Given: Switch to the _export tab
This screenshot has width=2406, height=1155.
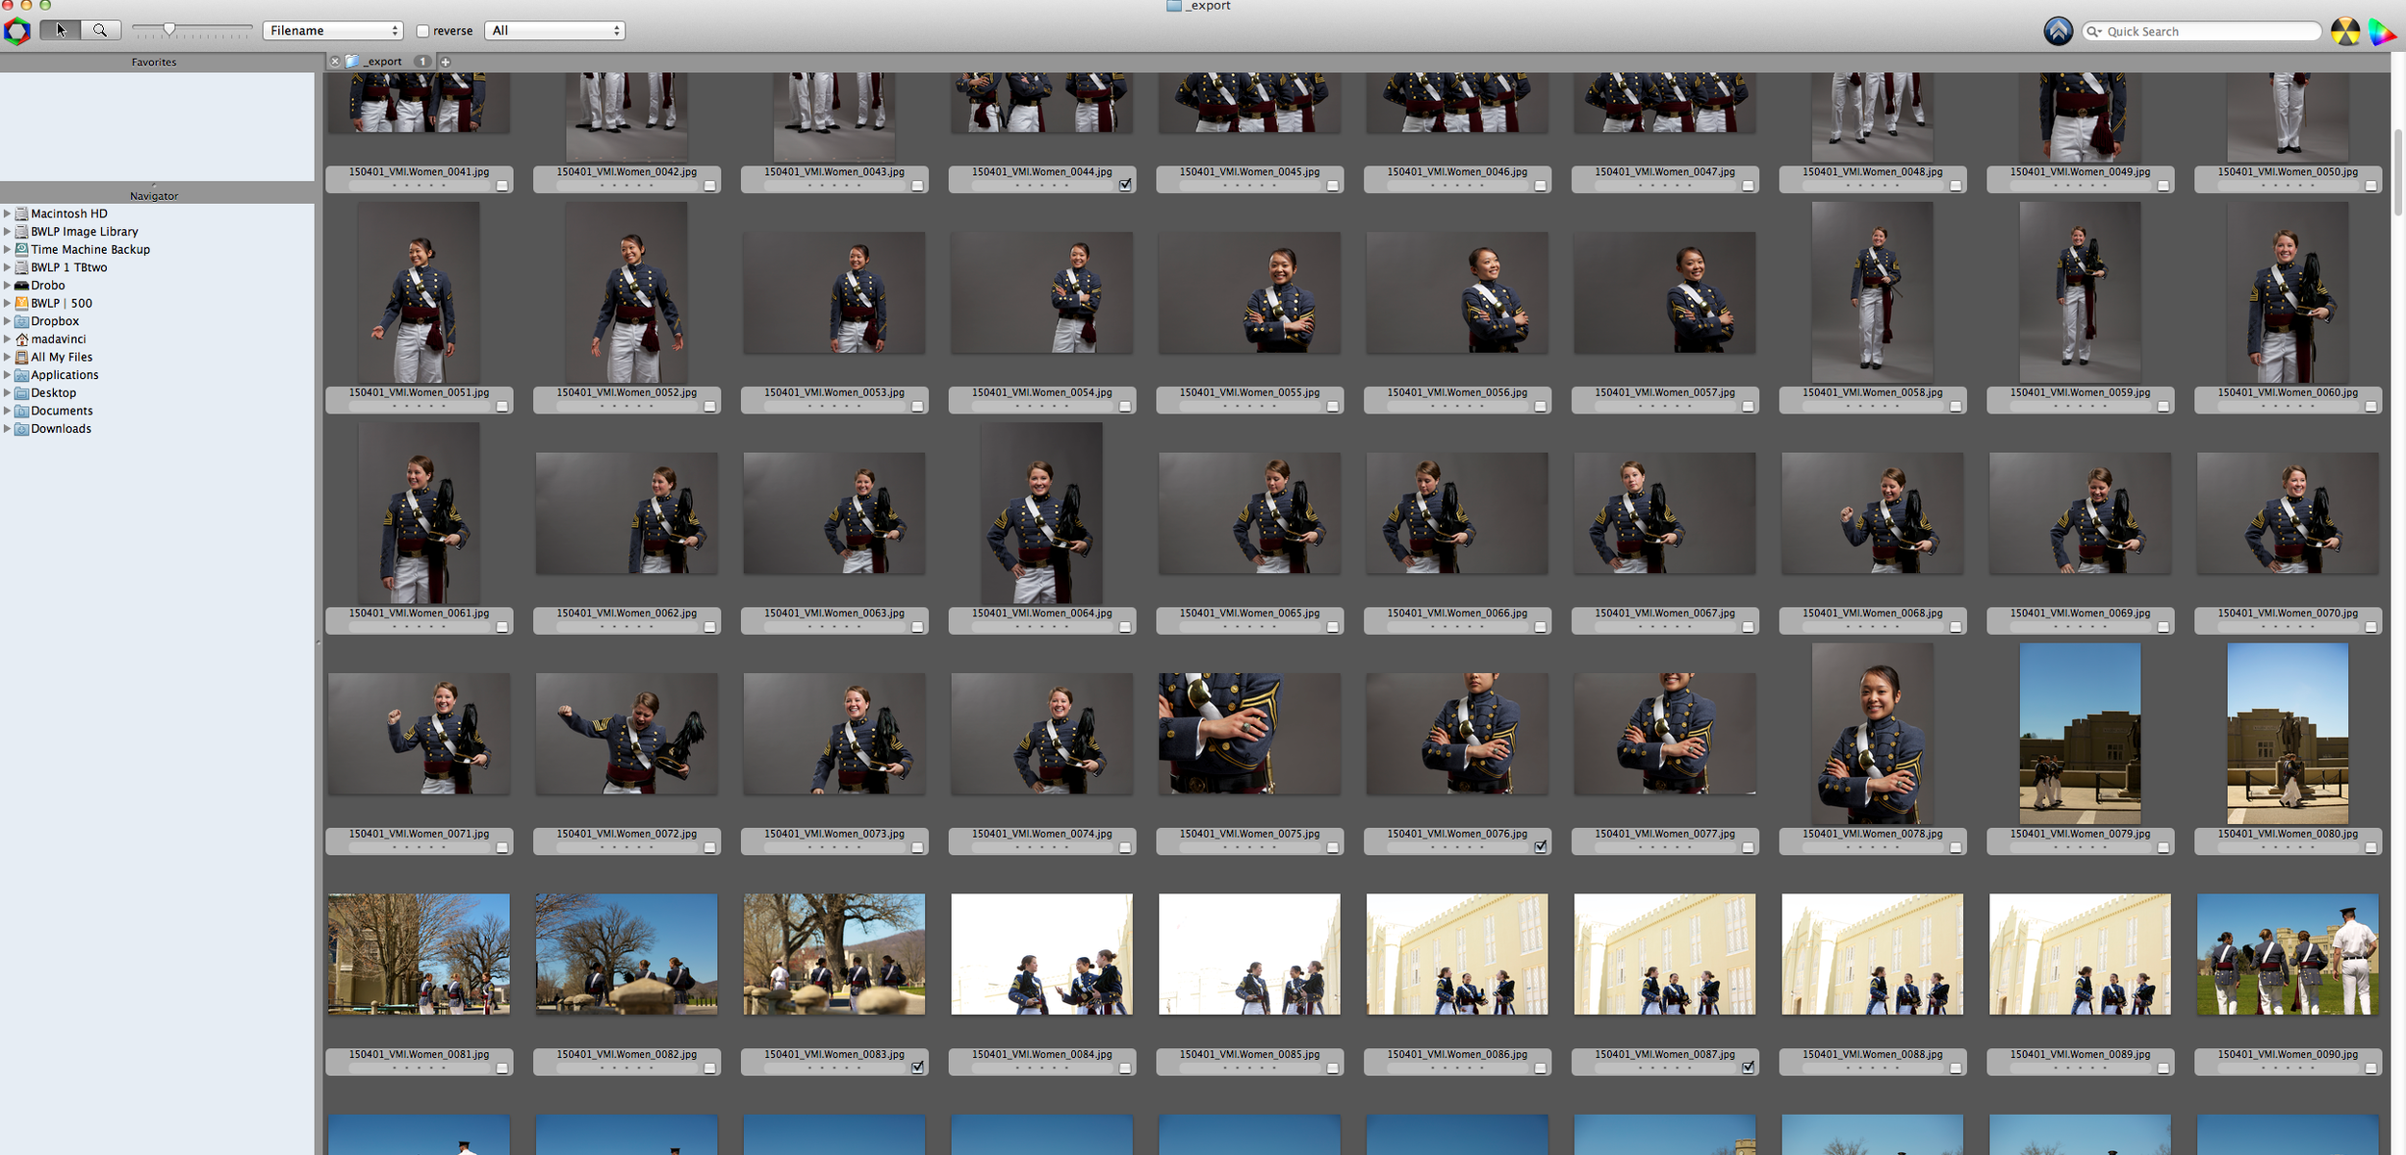Looking at the screenshot, I should click(383, 62).
